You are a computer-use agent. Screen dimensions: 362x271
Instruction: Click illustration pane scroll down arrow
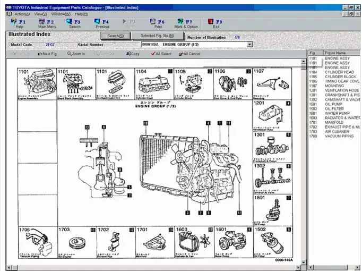click(x=304, y=262)
